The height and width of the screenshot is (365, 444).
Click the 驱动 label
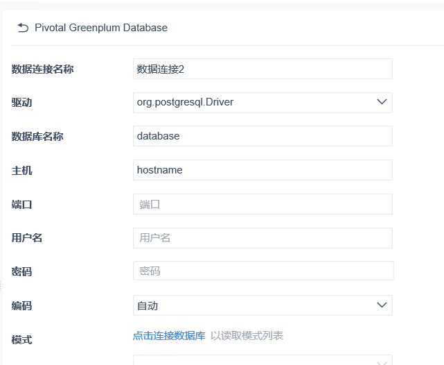pyautogui.click(x=21, y=103)
